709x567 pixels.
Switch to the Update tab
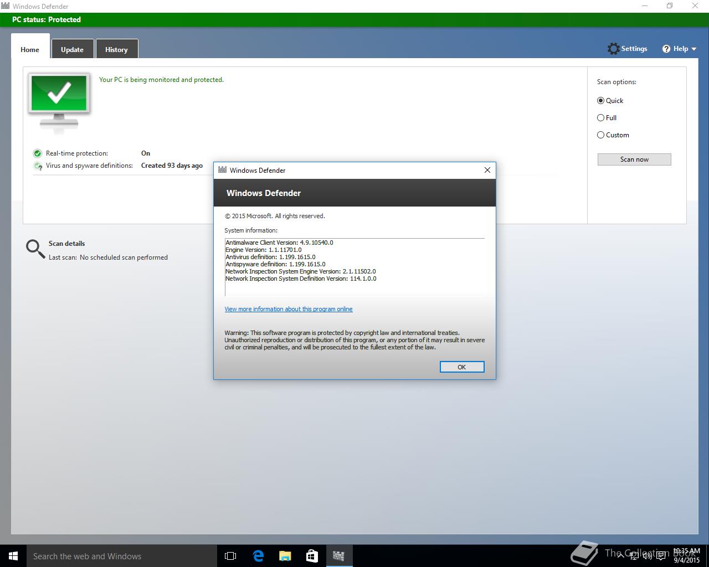pos(72,49)
